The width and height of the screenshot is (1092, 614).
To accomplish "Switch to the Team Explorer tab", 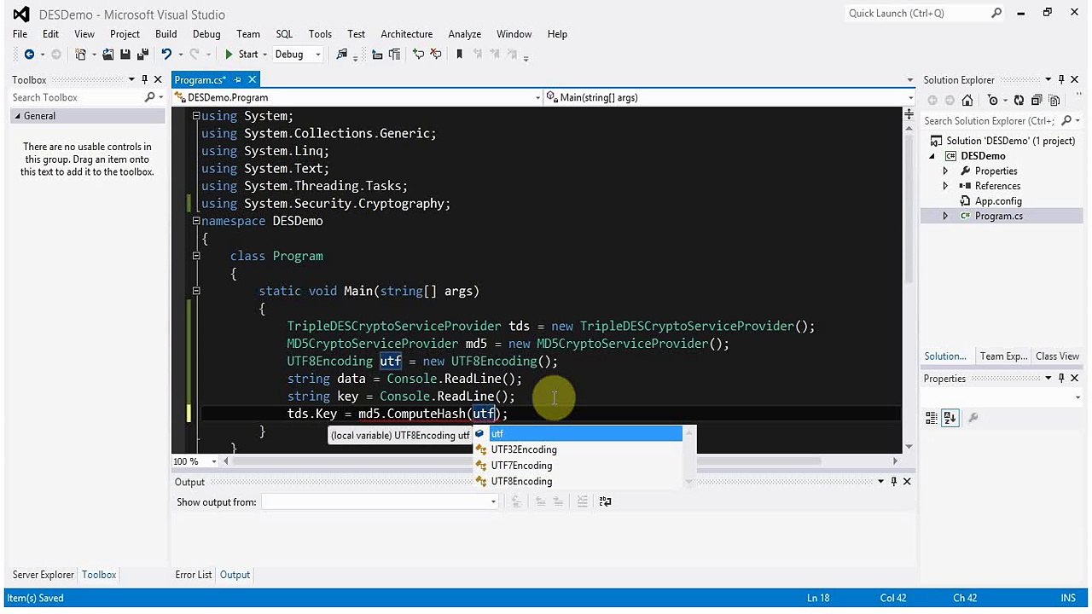I will (x=1003, y=356).
